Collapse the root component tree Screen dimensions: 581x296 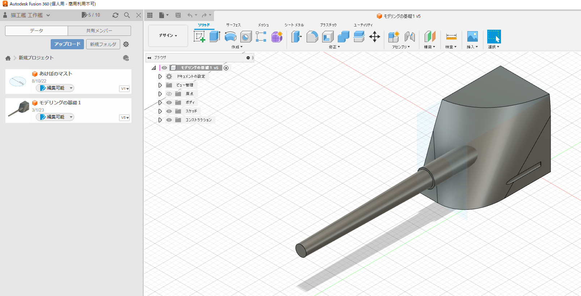pos(154,68)
